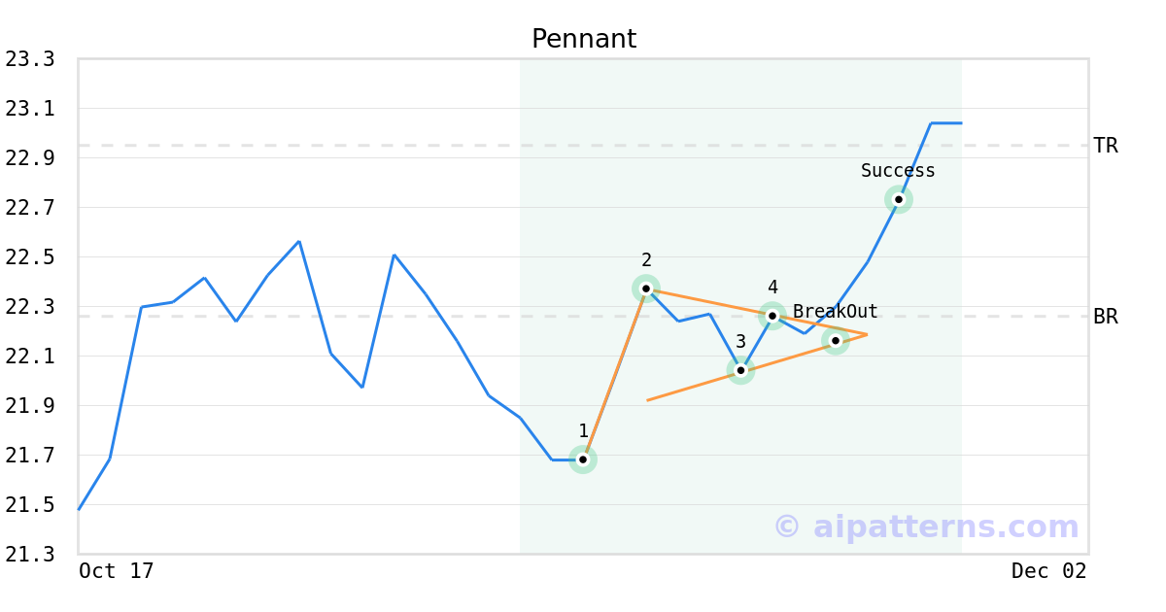This screenshot has height=612, width=1166.
Task: Click the 22.5 y-axis label
Action: coord(29,257)
